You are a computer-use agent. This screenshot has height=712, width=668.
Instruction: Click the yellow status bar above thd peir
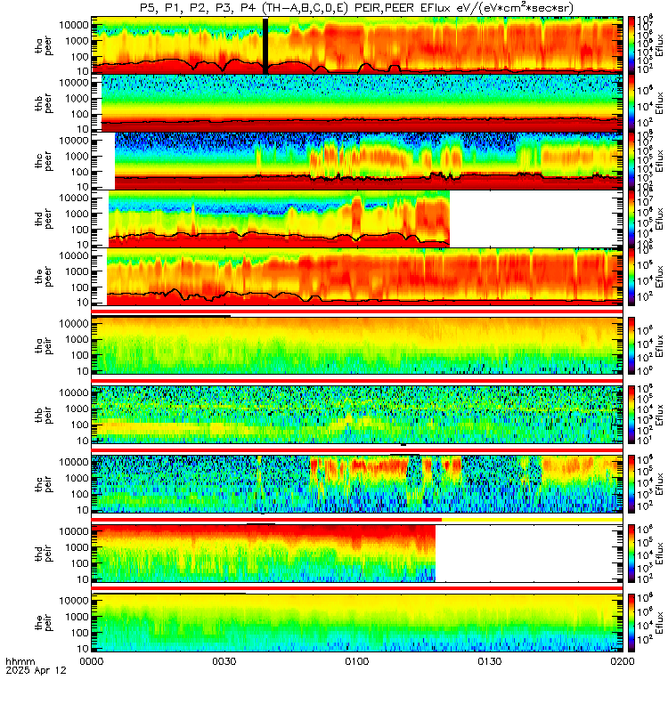[x=532, y=520]
